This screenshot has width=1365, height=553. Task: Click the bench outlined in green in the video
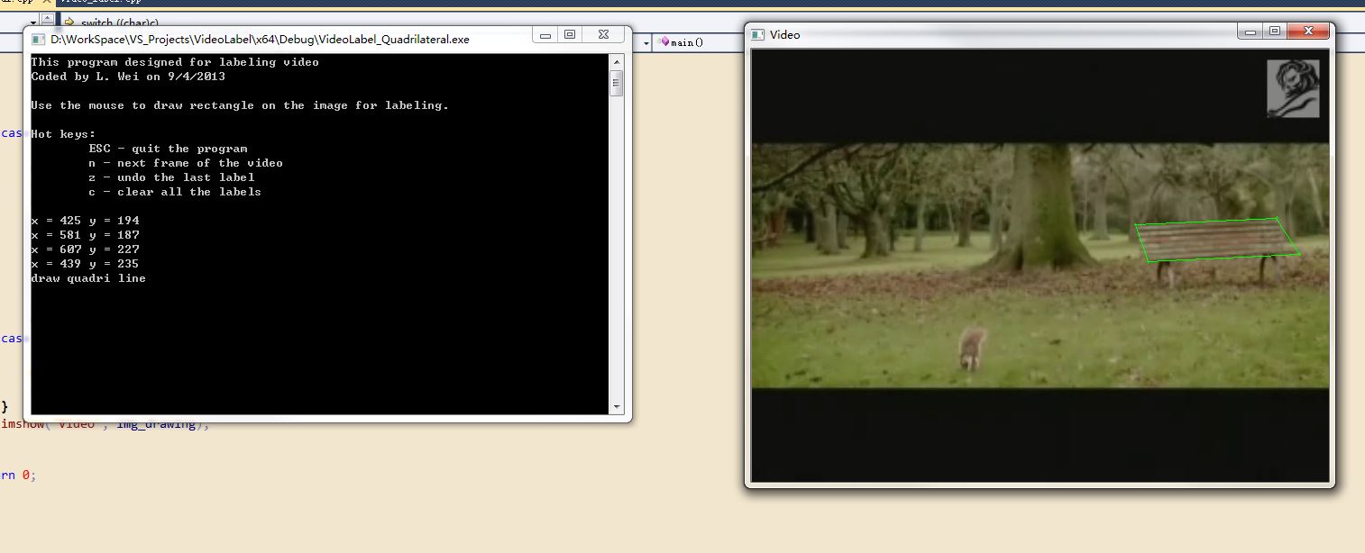coord(1216,240)
